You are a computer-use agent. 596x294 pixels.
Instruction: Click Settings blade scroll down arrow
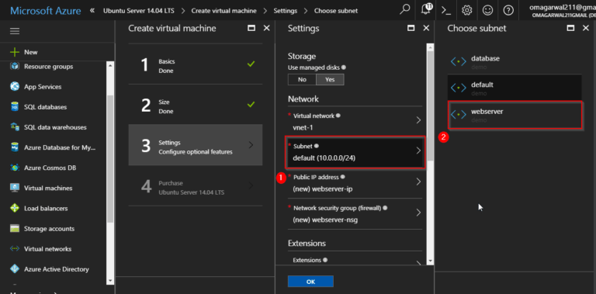point(430,261)
